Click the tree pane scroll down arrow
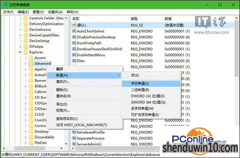Image resolution: width=240 pixels, height=158 pixels. coord(66,144)
